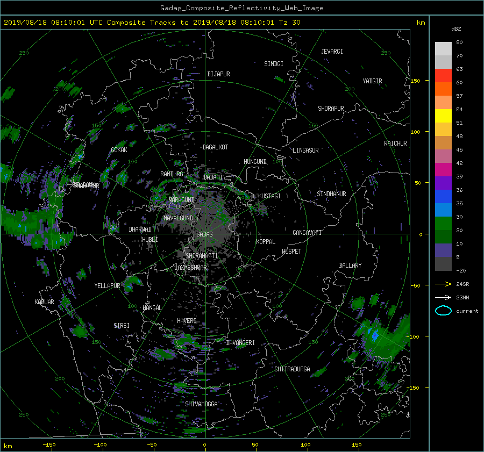Click the NAVALGUND city label
The image size is (484, 452).
178,218
